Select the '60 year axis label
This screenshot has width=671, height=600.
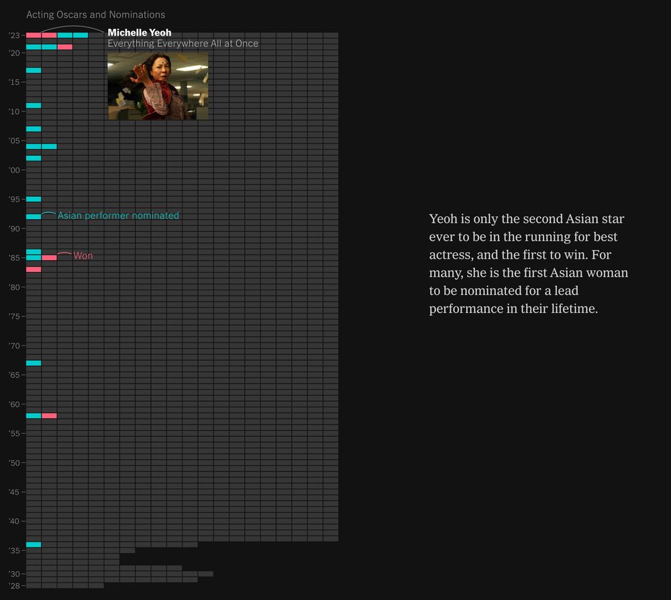[14, 404]
